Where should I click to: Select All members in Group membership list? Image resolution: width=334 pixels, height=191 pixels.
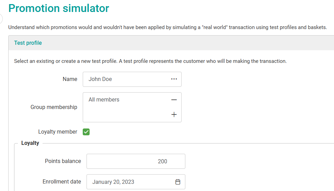point(104,100)
